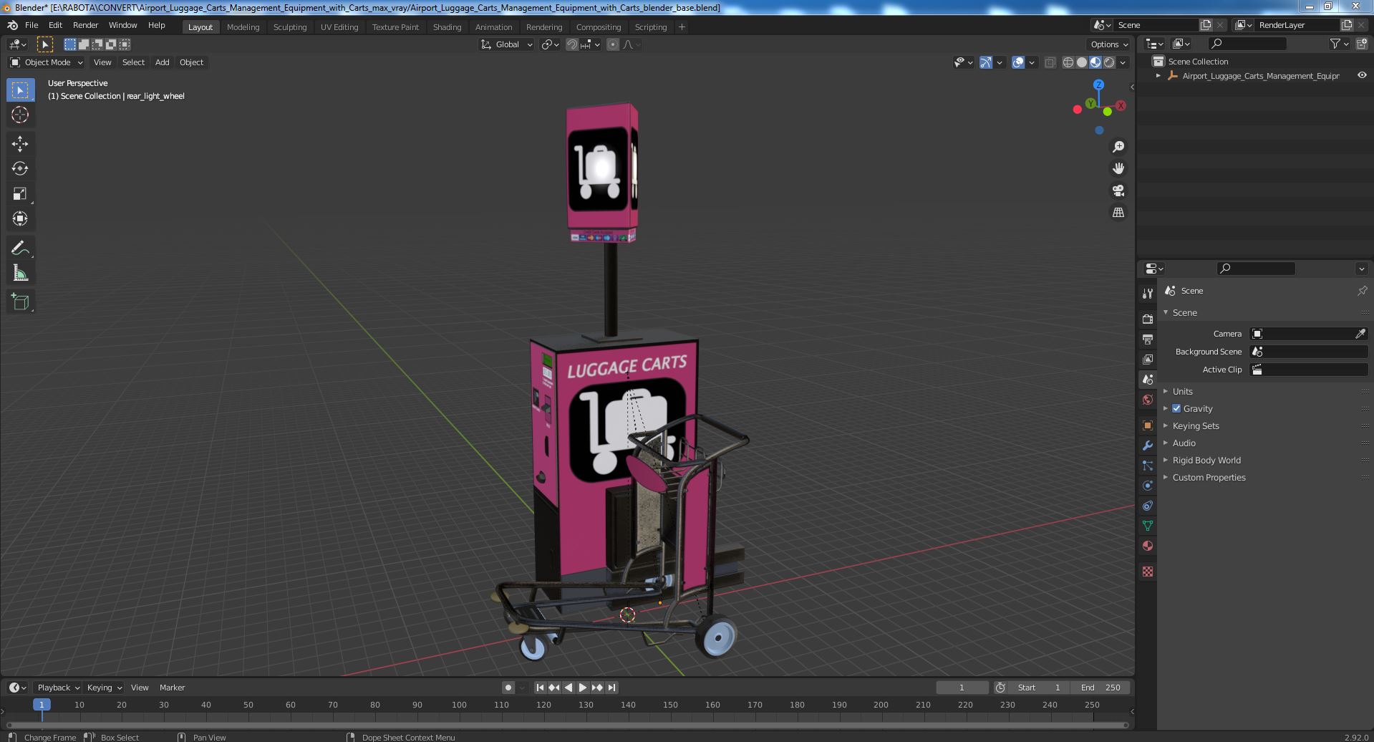Screen dimensions: 1374x742
Task: Click the Pan view hand icon
Action: pyautogui.click(x=1118, y=168)
